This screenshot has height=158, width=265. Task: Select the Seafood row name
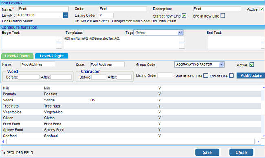coord(10,136)
